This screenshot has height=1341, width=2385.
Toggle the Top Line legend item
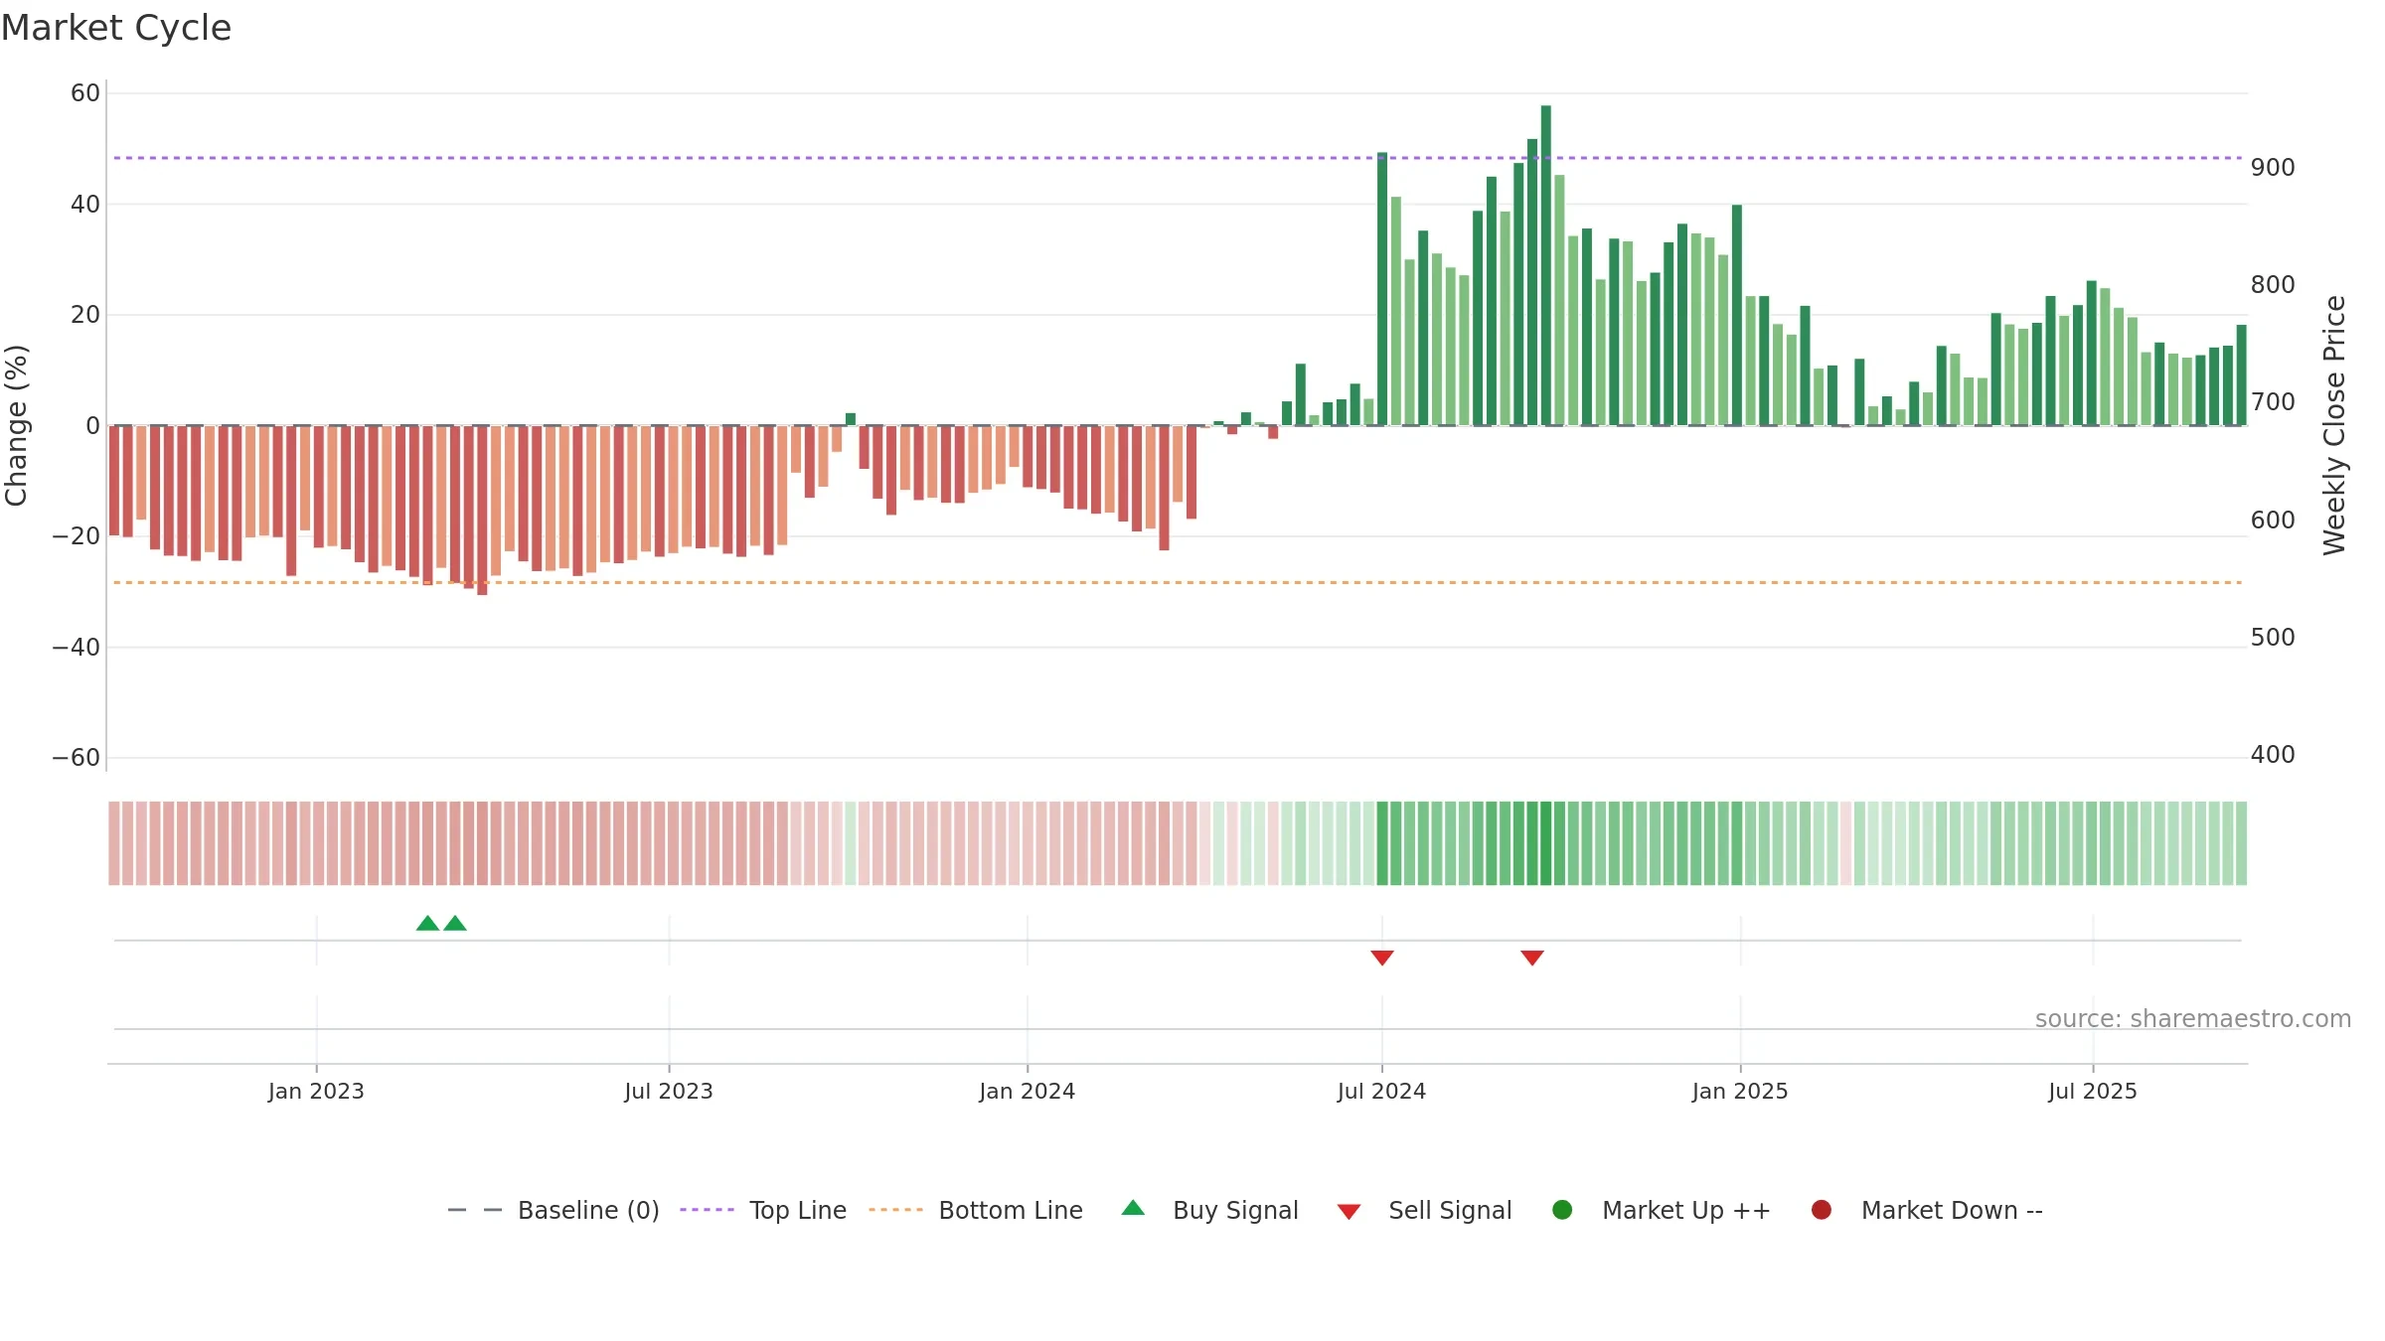tap(763, 1210)
